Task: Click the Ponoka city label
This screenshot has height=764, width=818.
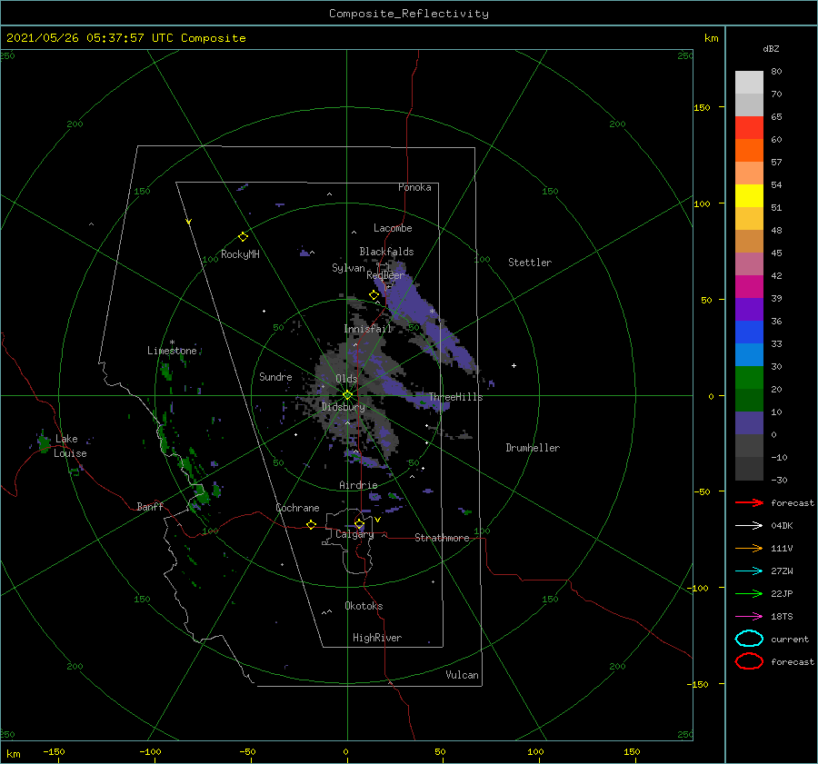Action: 414,187
